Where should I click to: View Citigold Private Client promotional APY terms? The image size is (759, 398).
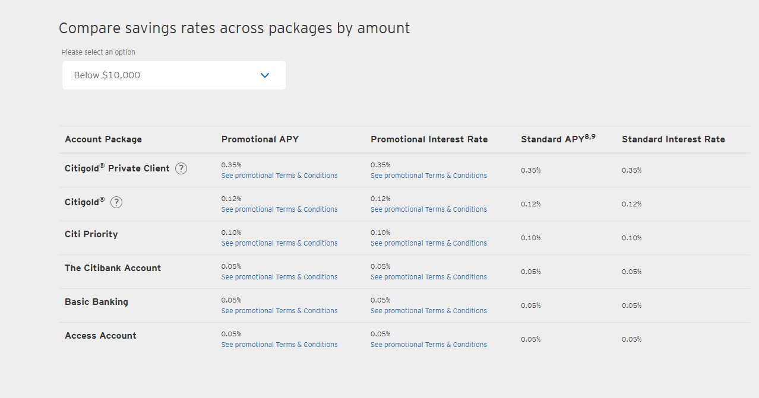pyautogui.click(x=279, y=176)
